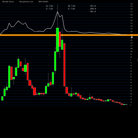
Task: Click the last small green candle near price 6
Action: point(126,104)
